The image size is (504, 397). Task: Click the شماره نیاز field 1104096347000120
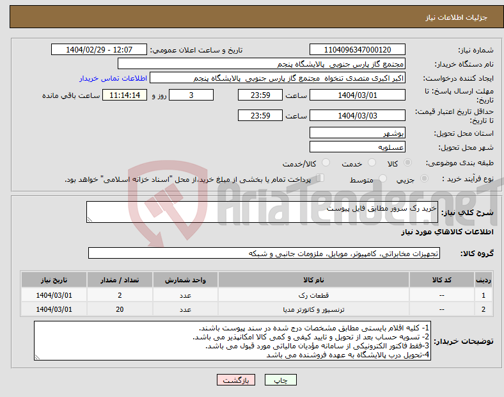coord(357,50)
